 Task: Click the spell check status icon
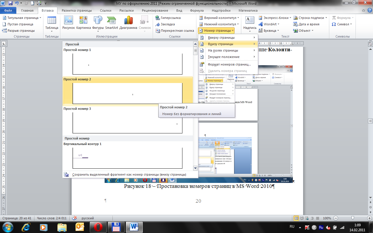tap(74, 218)
